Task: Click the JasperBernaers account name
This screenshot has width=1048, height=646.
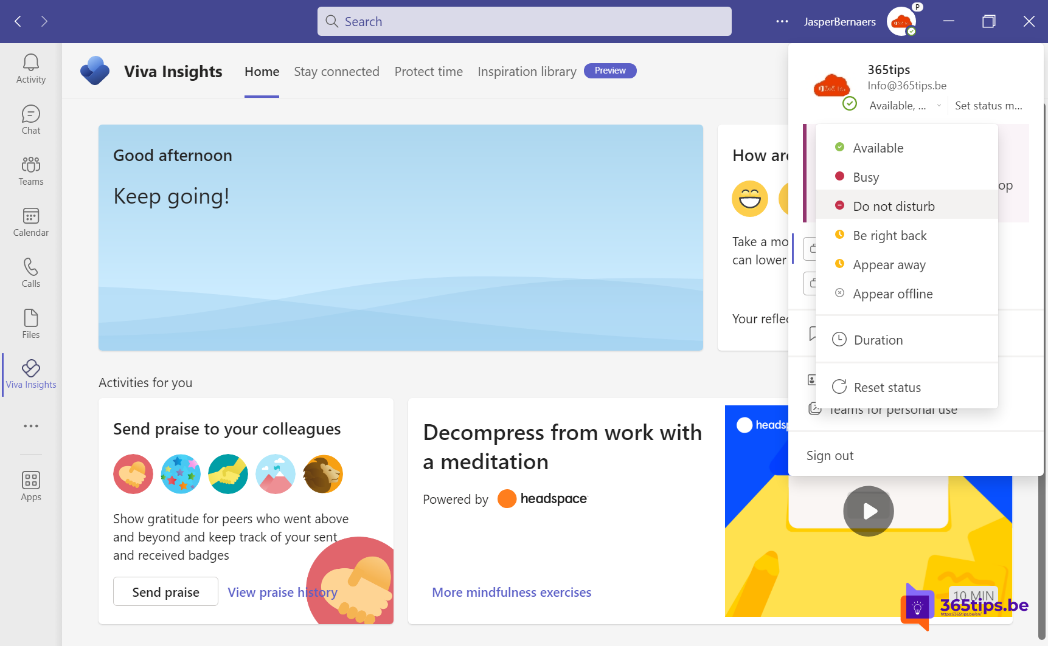Action: point(839,21)
